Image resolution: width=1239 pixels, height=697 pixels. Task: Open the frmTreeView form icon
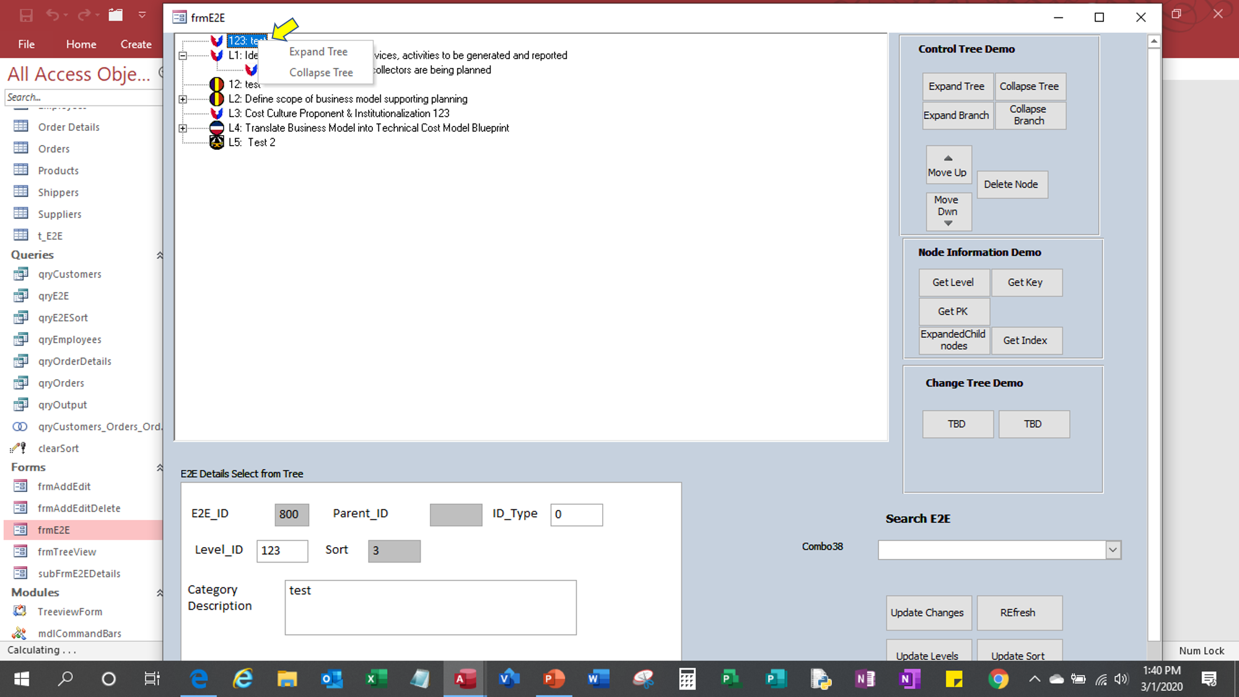pos(20,551)
